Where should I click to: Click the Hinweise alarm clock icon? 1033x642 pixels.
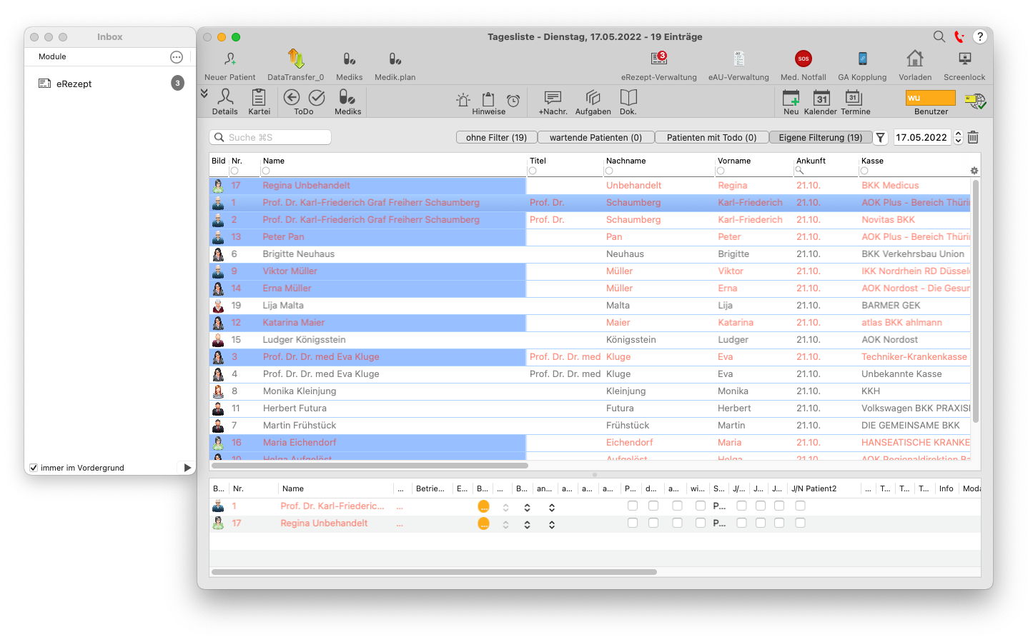click(x=513, y=101)
